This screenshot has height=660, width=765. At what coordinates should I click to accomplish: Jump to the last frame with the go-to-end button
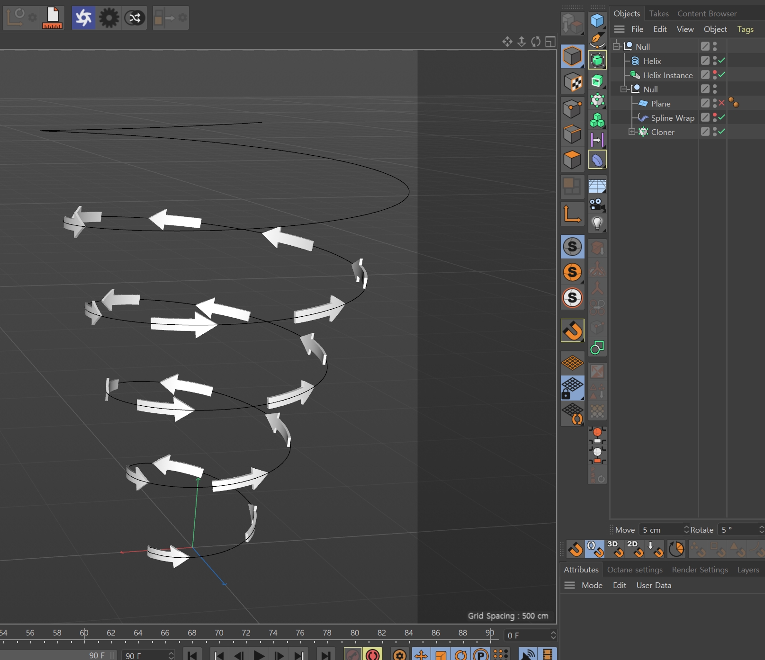pyautogui.click(x=326, y=655)
